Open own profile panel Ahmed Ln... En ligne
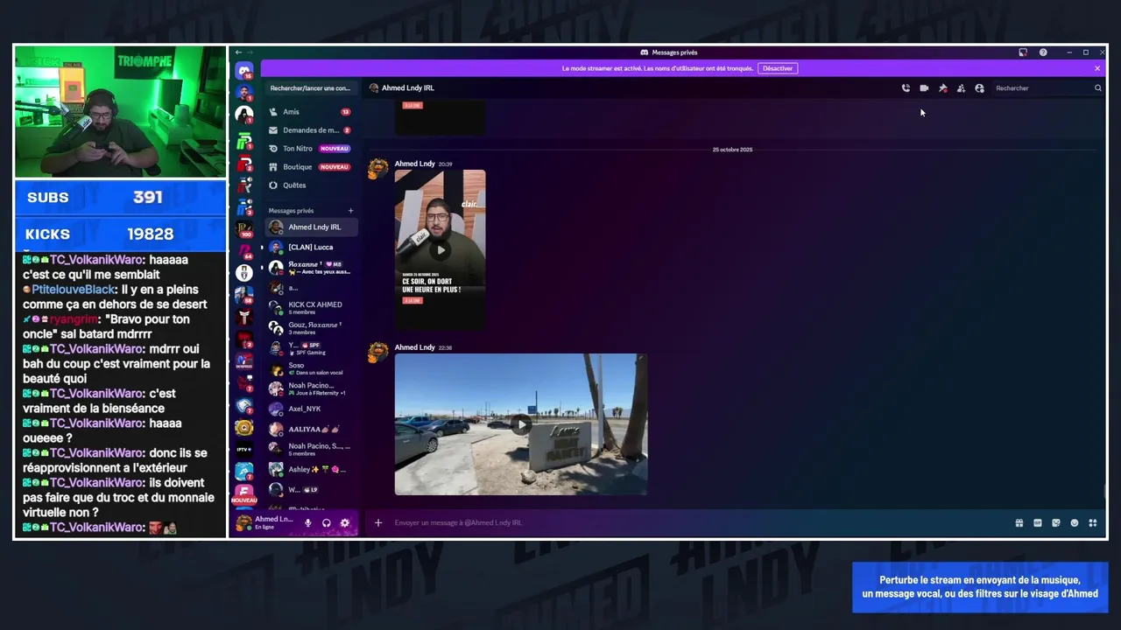1121x630 pixels. click(265, 523)
